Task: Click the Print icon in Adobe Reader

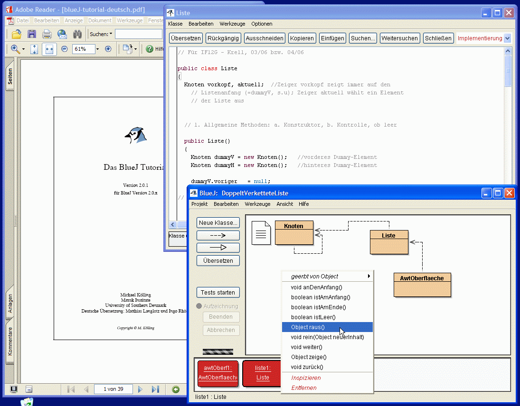Action: point(47,34)
